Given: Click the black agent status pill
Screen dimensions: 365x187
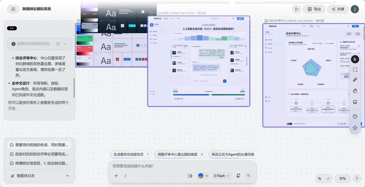Looking at the screenshot, I should pyautogui.click(x=12, y=28).
